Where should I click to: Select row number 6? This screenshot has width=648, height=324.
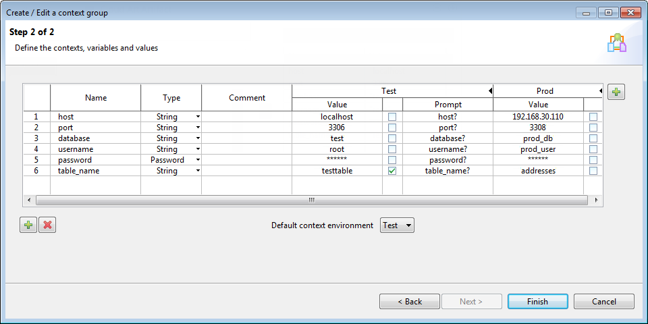point(36,171)
